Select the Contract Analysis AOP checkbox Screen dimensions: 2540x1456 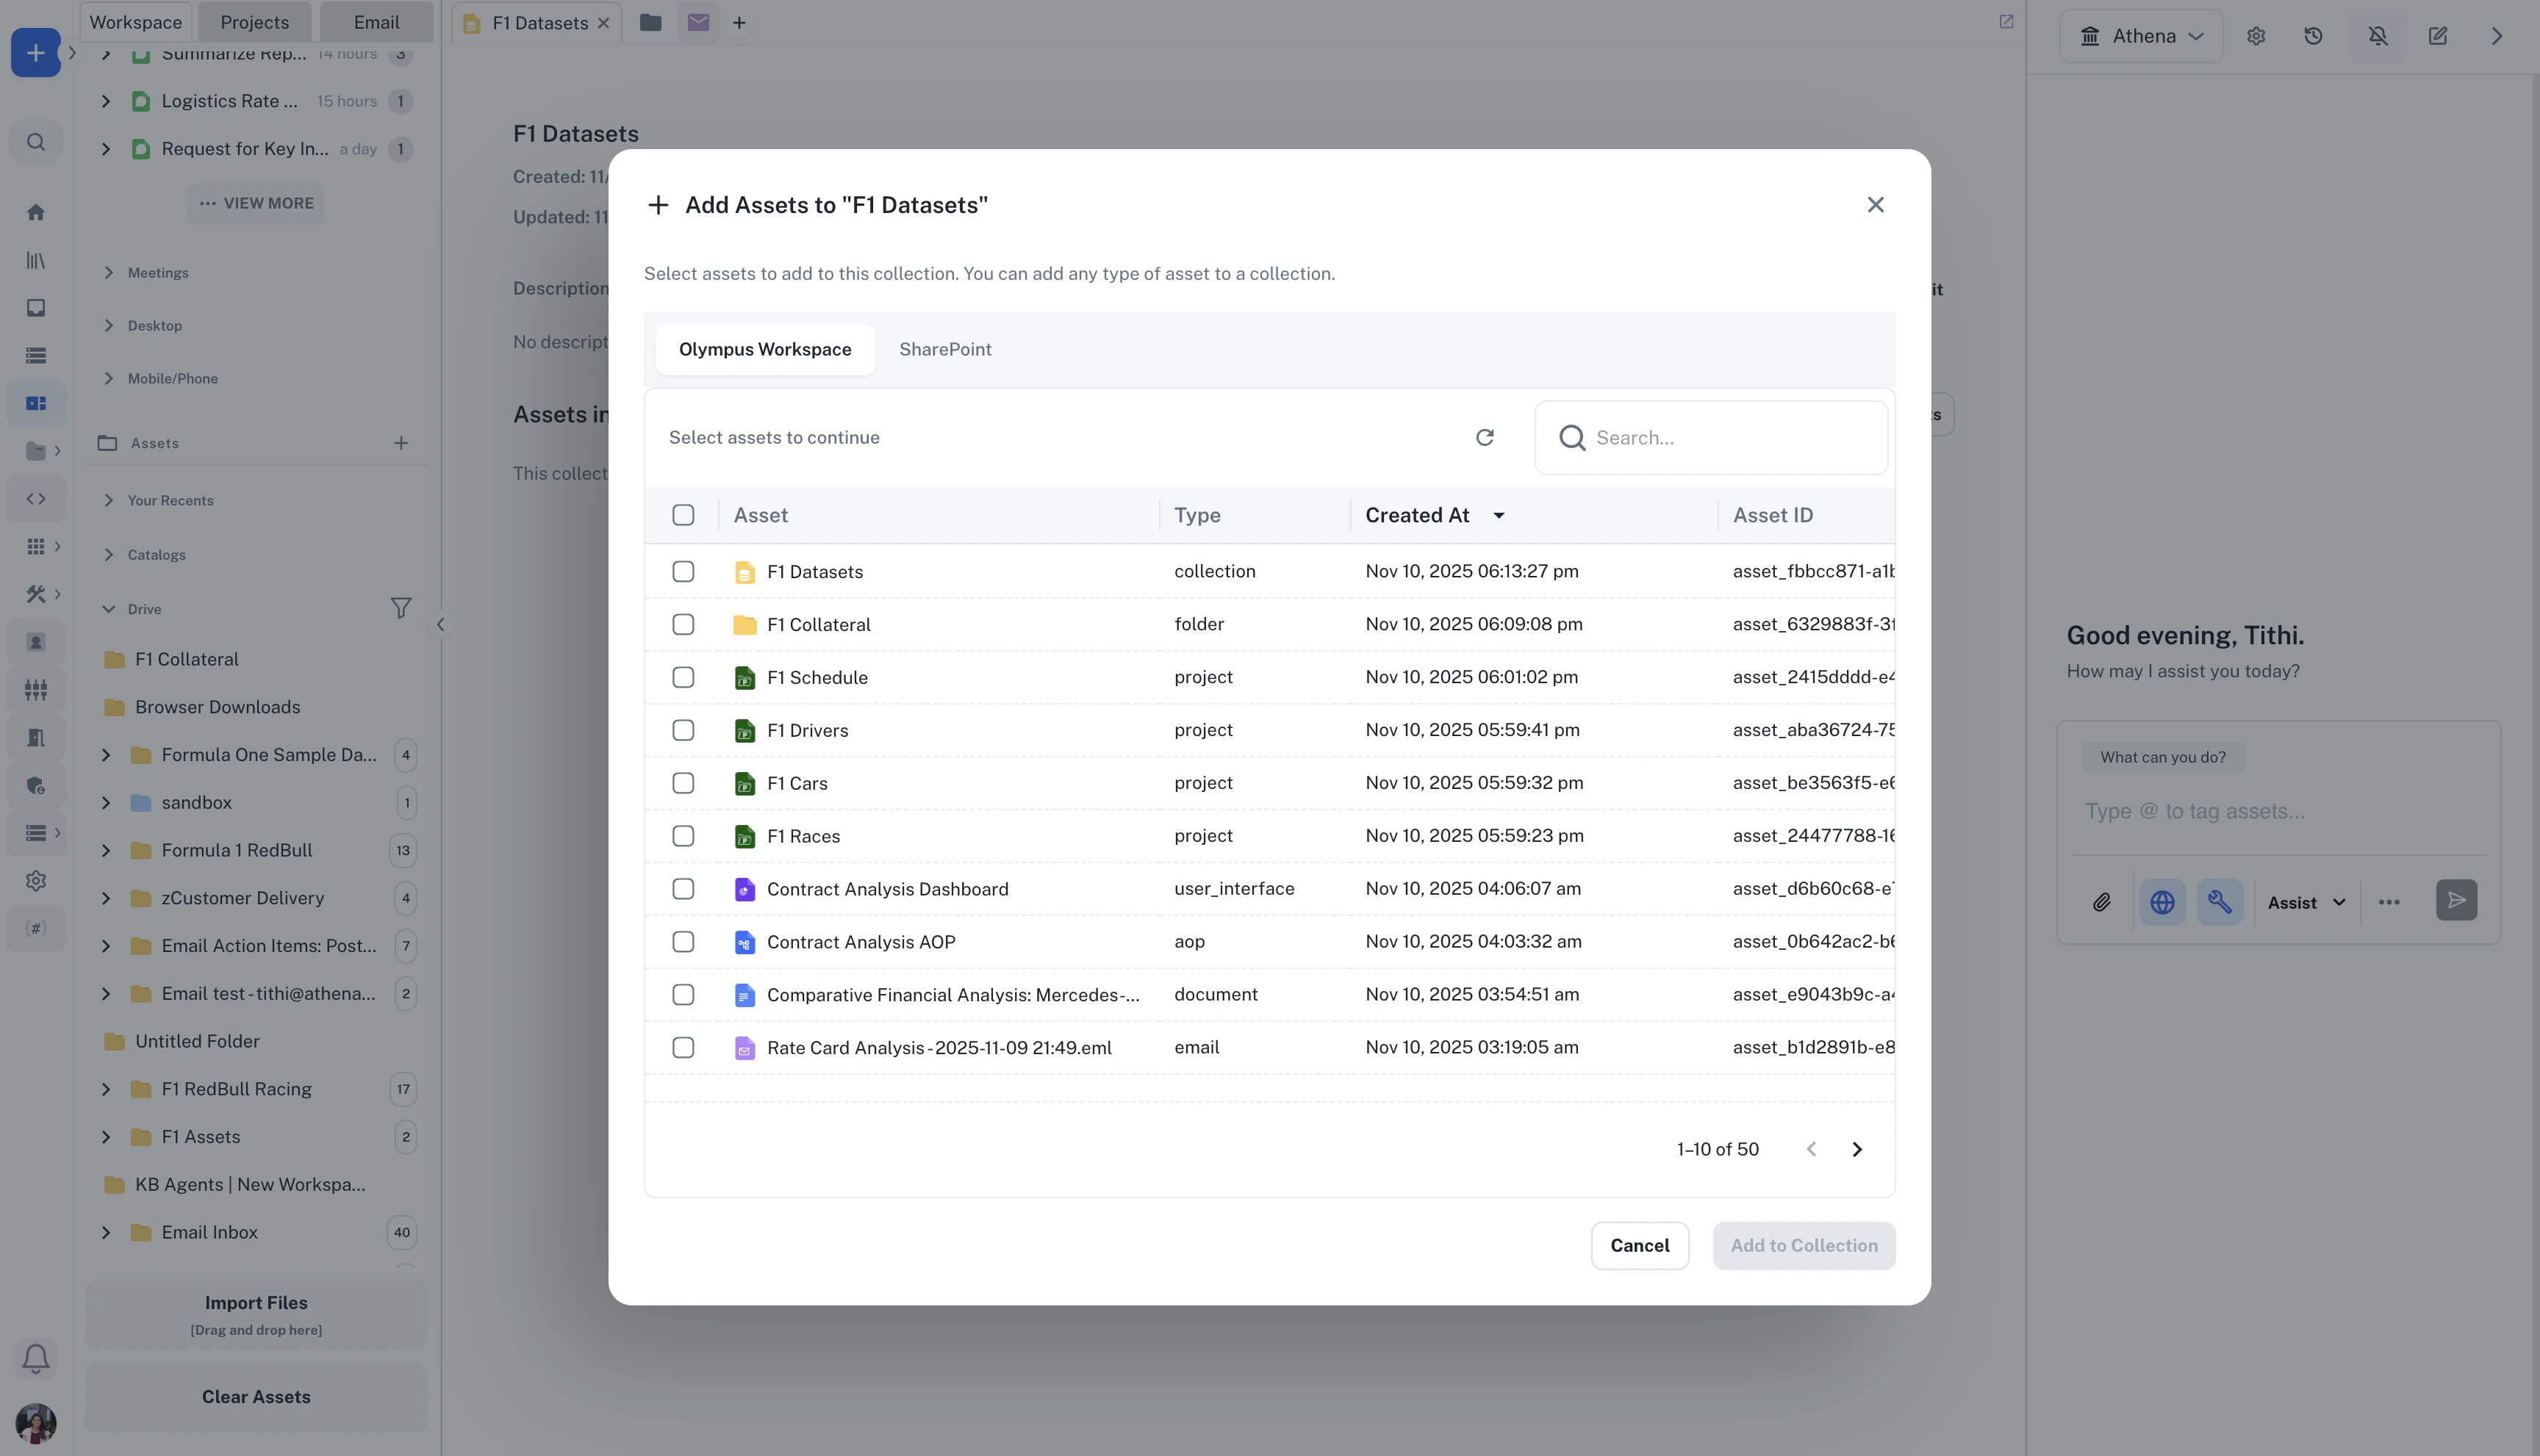tap(684, 942)
